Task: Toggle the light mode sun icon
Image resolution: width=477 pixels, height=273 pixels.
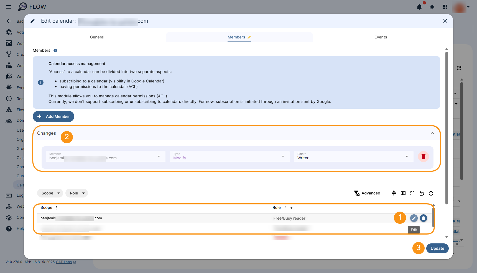Action: click(432, 7)
